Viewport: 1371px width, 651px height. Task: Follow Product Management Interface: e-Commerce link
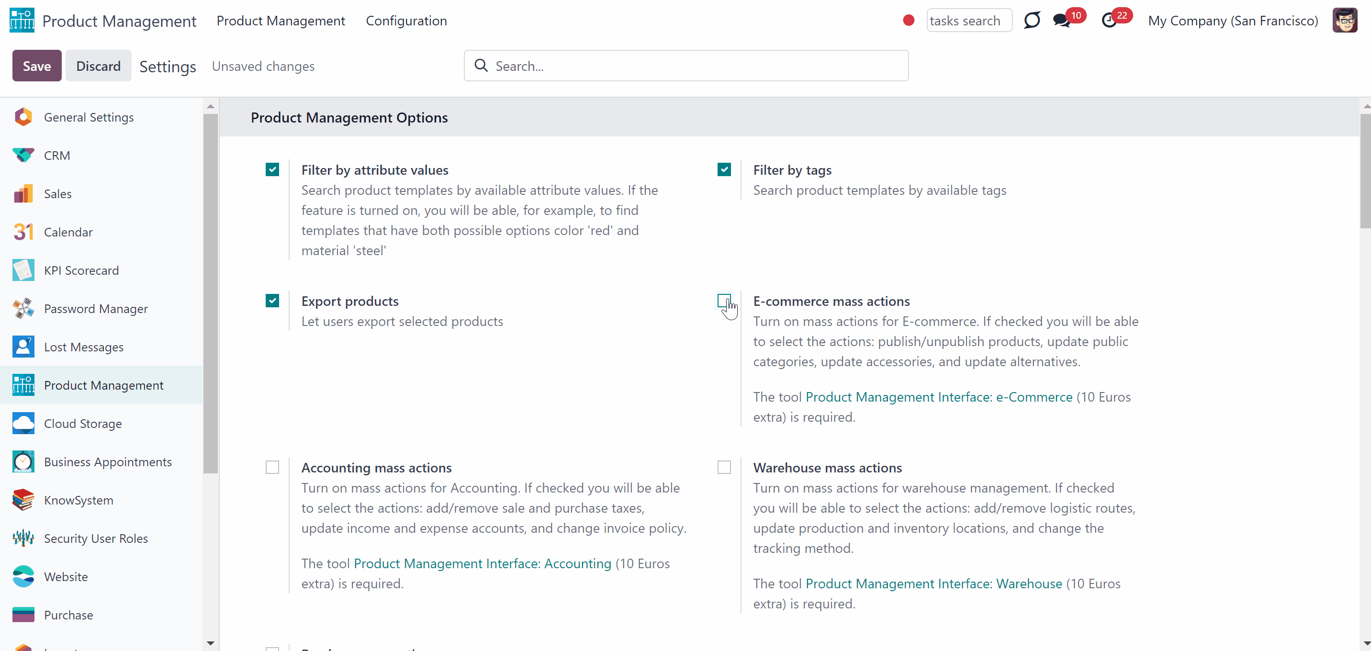click(939, 397)
